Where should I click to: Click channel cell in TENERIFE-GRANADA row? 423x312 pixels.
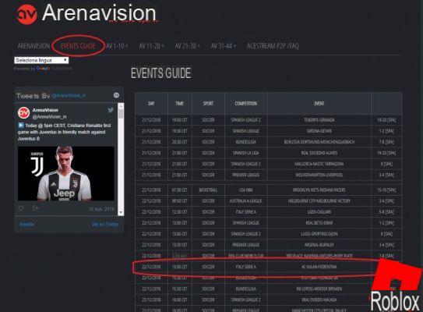point(386,120)
